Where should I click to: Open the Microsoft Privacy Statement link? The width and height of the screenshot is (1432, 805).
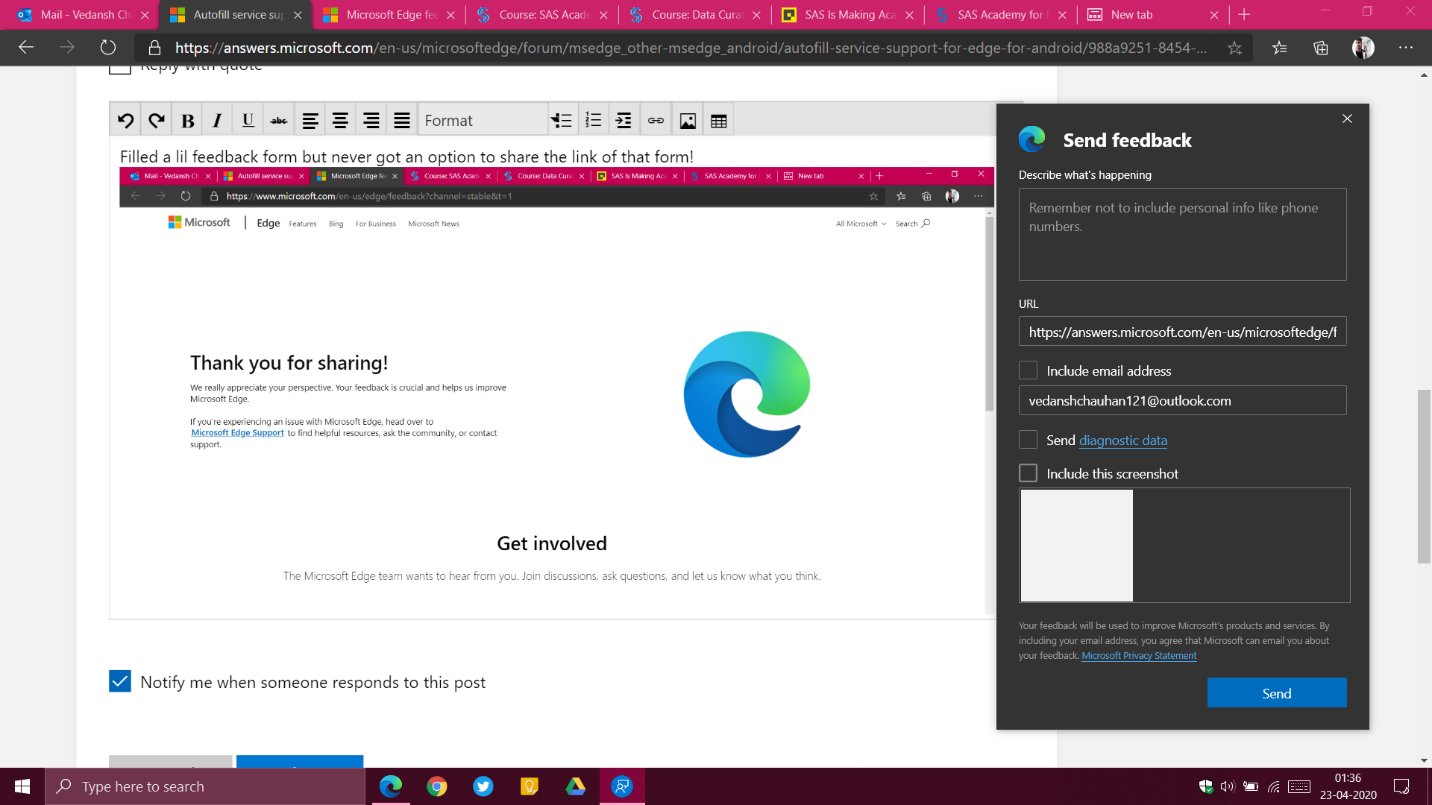1139,656
